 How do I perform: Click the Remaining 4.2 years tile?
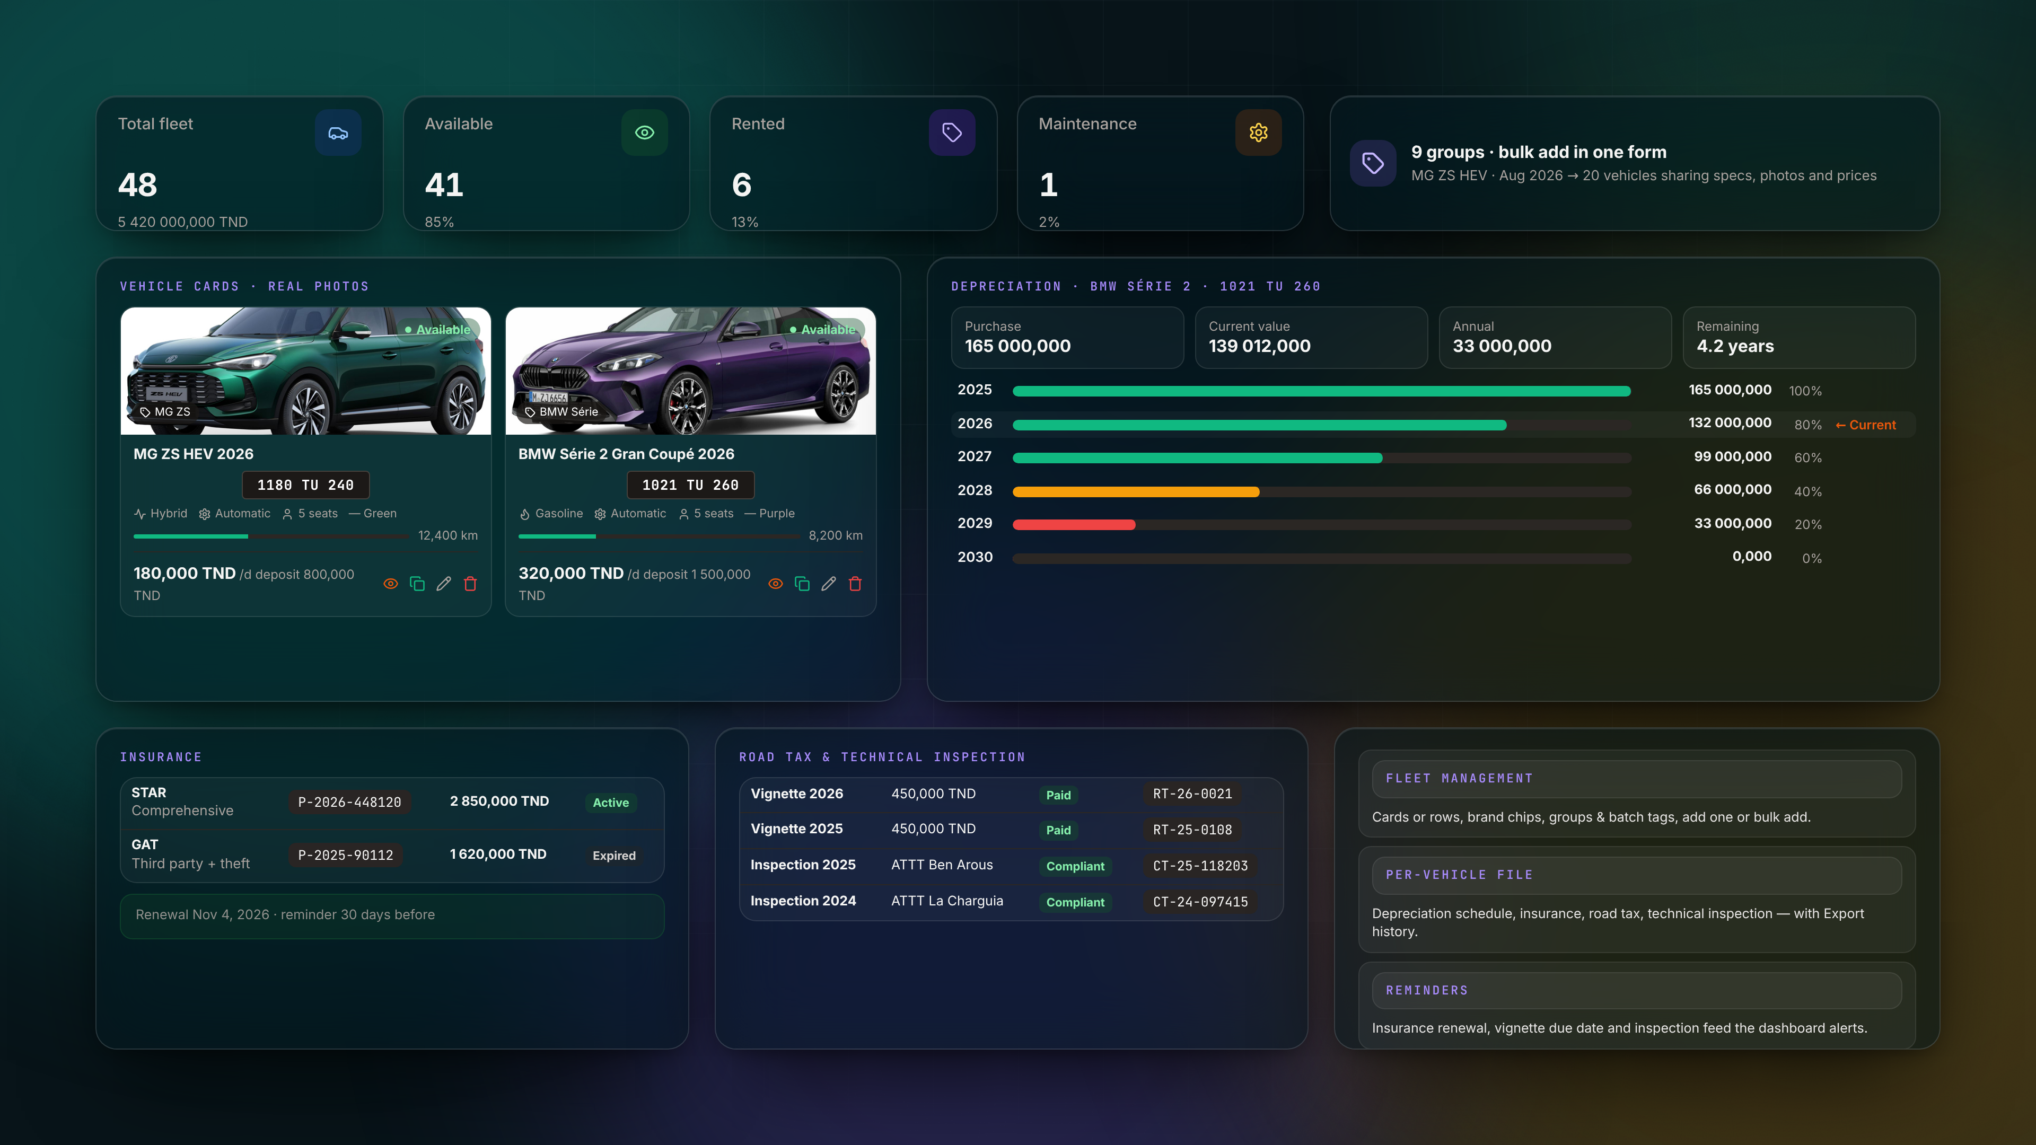(x=1799, y=338)
